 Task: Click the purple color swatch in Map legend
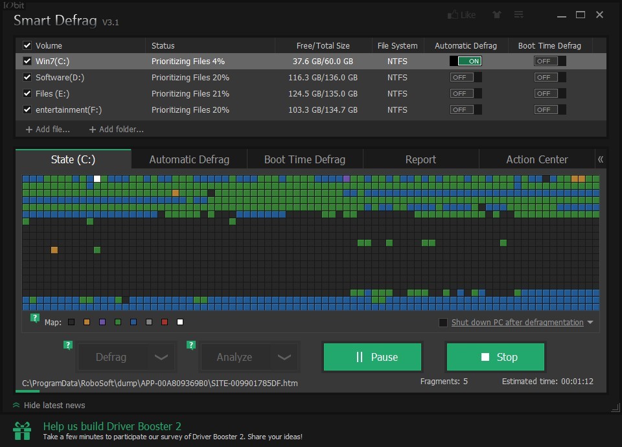102,322
